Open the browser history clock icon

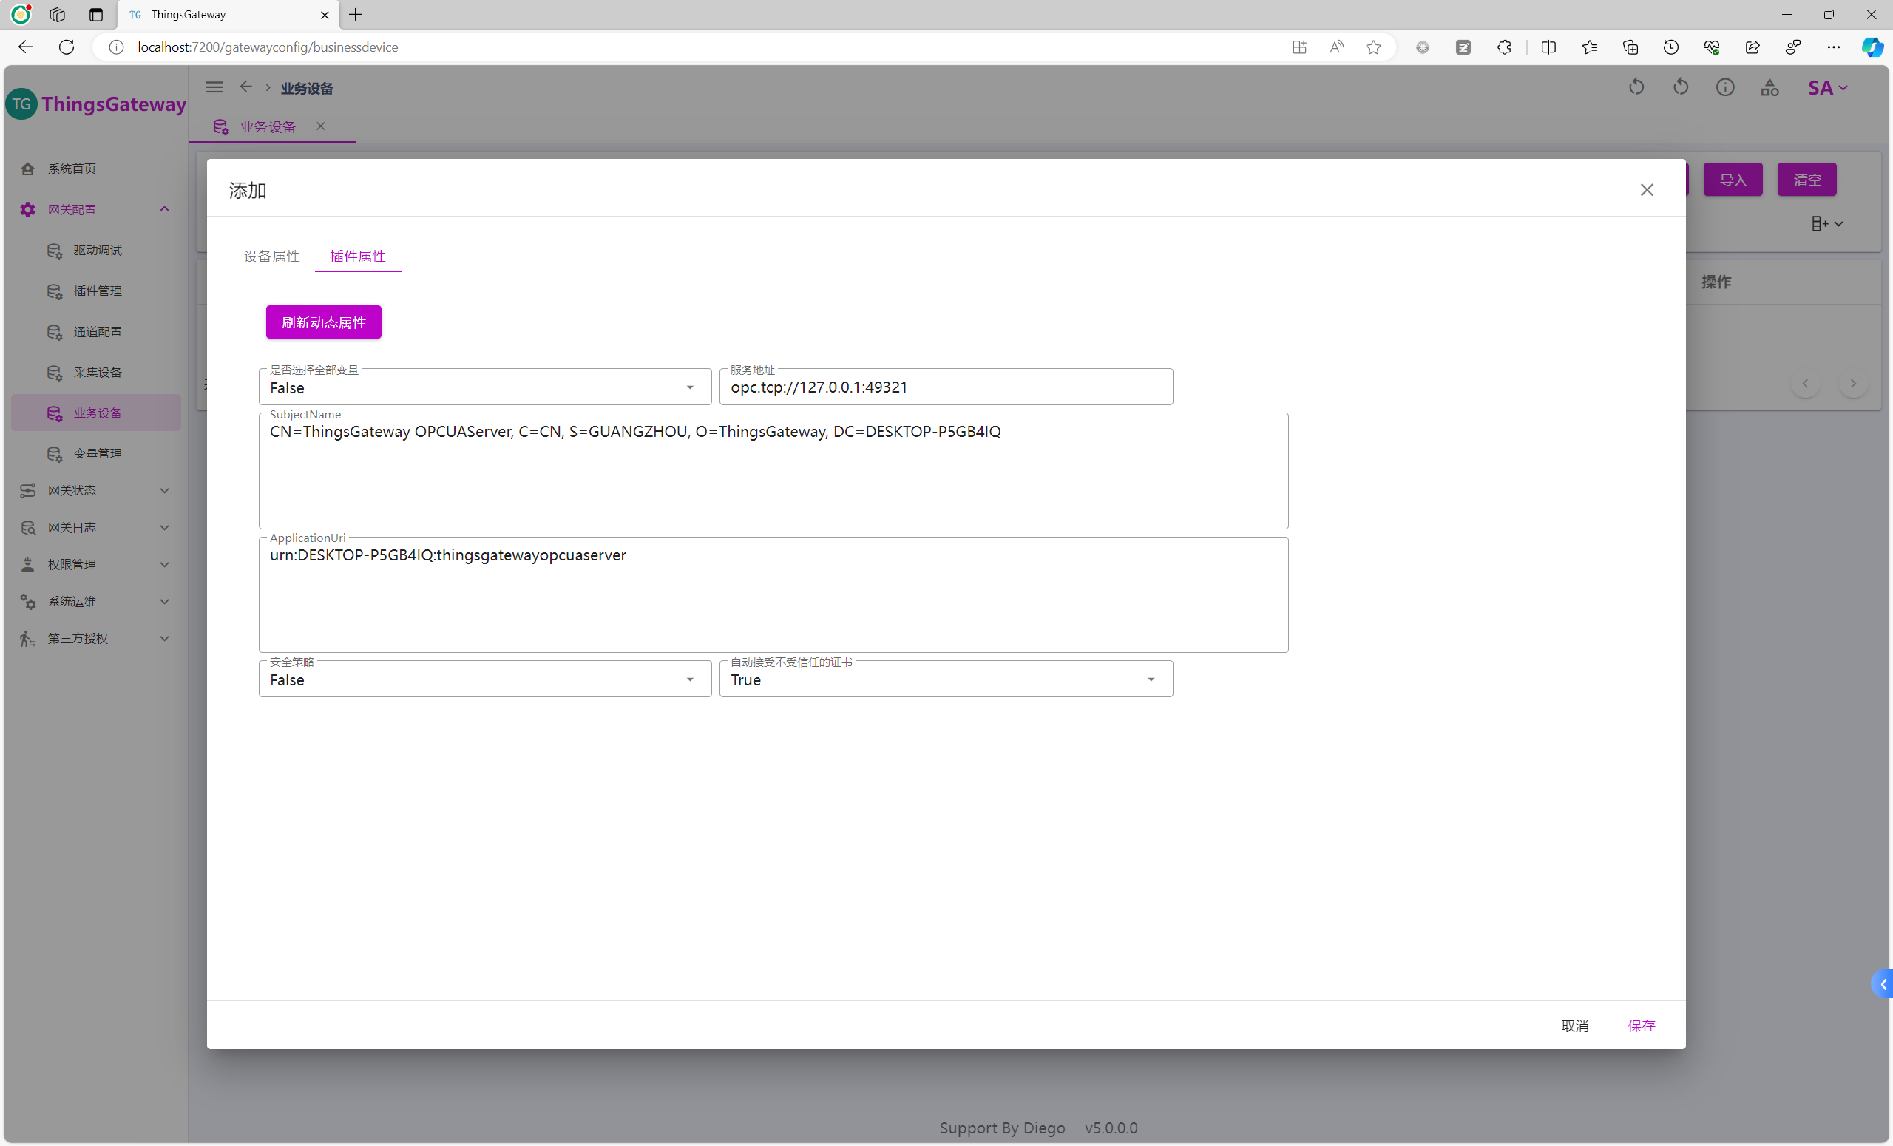[1670, 47]
